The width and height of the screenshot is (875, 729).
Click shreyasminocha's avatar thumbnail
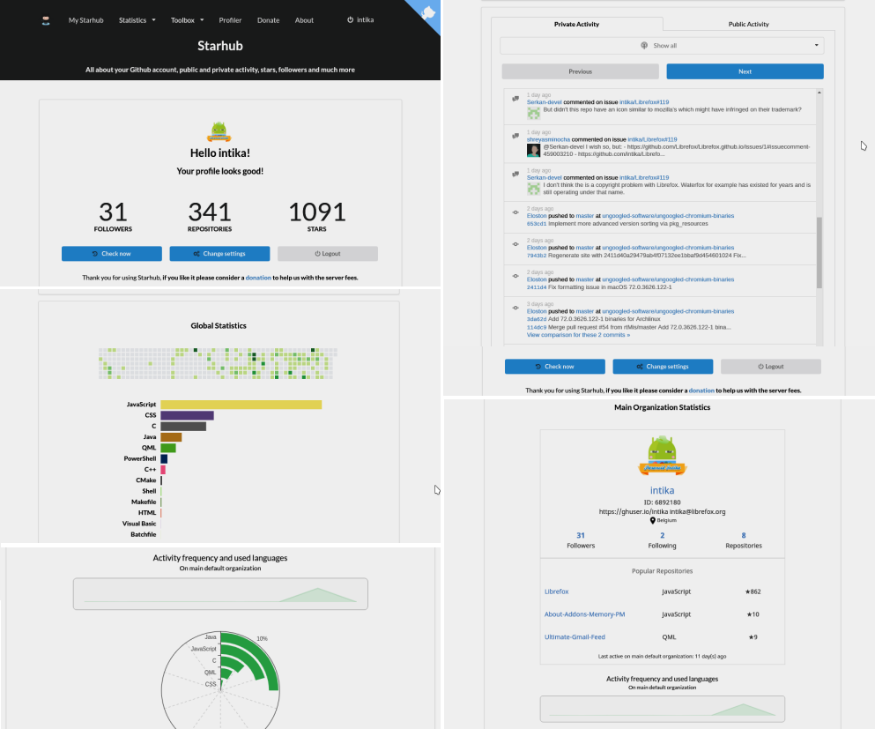[x=533, y=151]
